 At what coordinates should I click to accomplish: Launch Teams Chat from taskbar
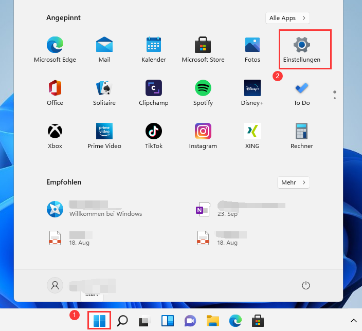tap(190, 321)
